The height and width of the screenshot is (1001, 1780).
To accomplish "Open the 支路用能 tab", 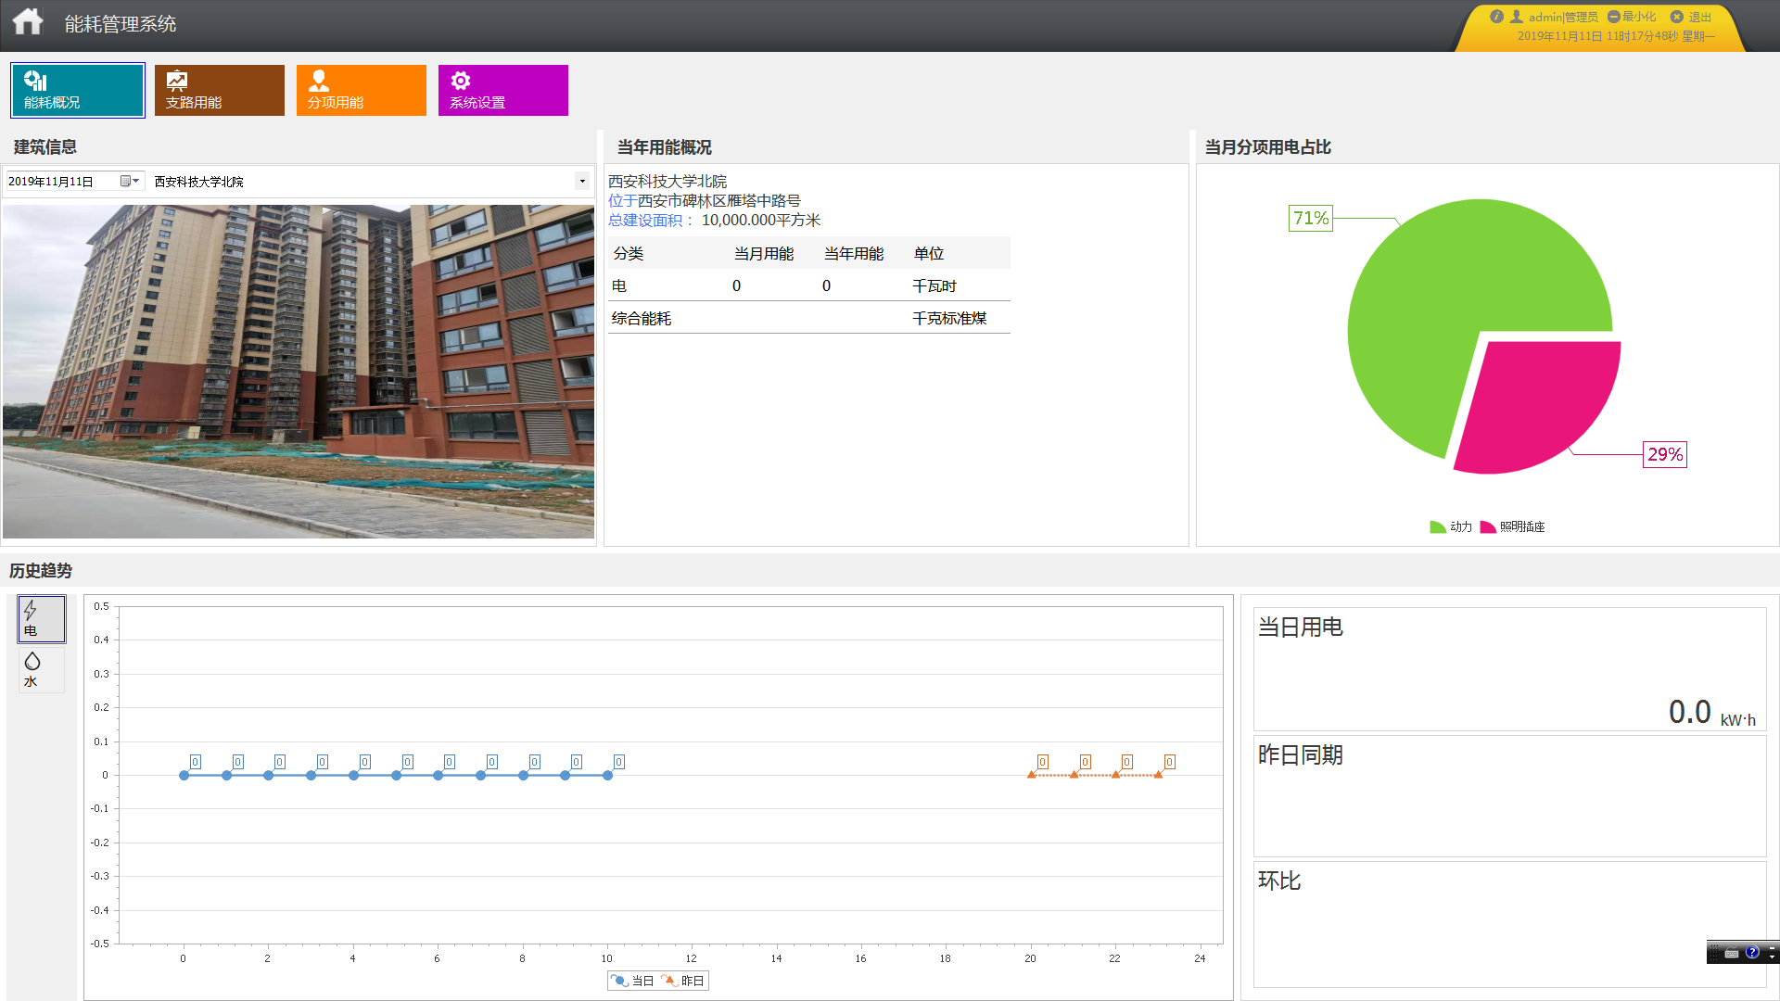I will point(219,90).
